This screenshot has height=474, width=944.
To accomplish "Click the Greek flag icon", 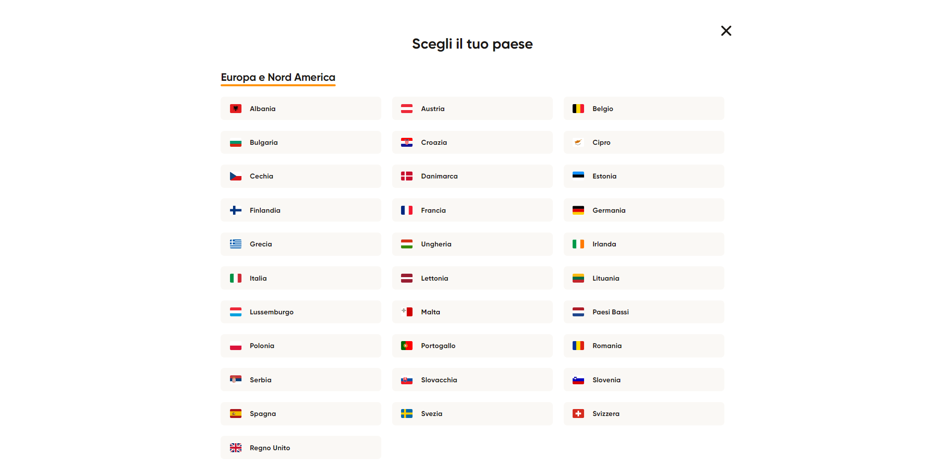I will 236,244.
